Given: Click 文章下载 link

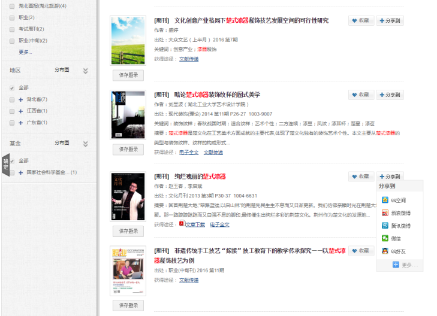Looking at the screenshot, I should pos(195,224).
